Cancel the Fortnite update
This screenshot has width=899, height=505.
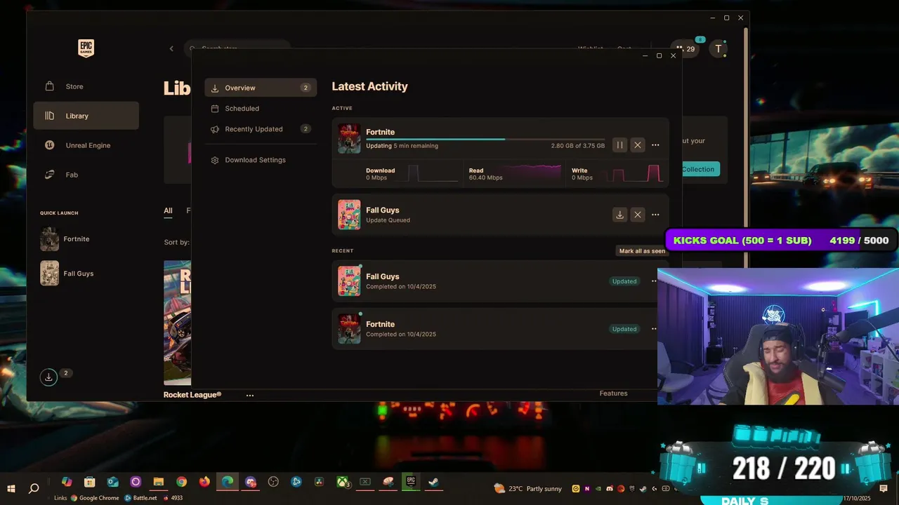point(637,145)
